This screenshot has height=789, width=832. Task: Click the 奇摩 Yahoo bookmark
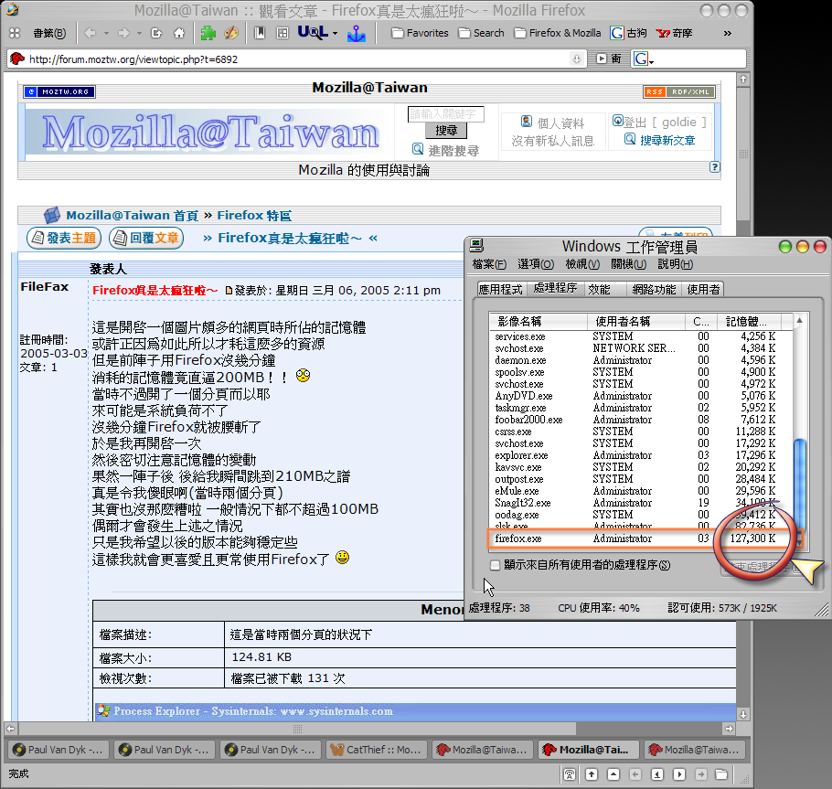[x=674, y=33]
